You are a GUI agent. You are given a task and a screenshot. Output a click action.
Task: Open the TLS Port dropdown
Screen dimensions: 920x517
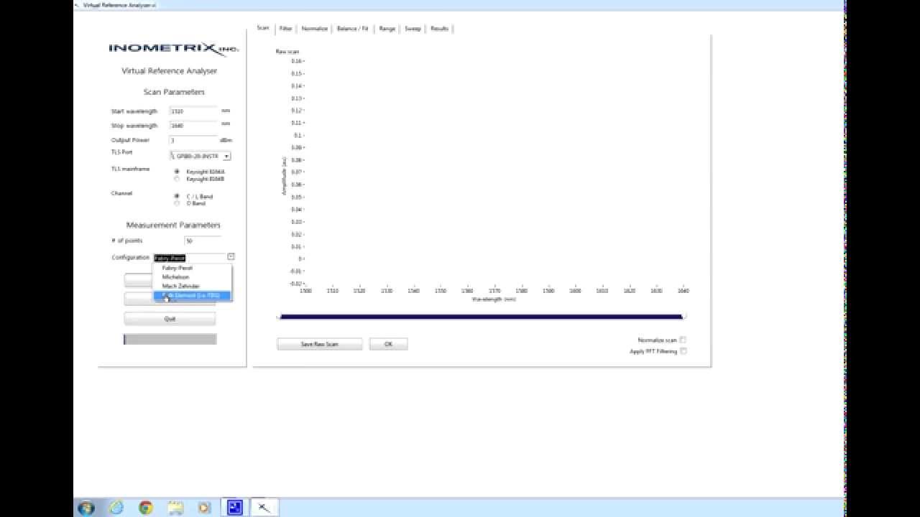click(x=226, y=156)
